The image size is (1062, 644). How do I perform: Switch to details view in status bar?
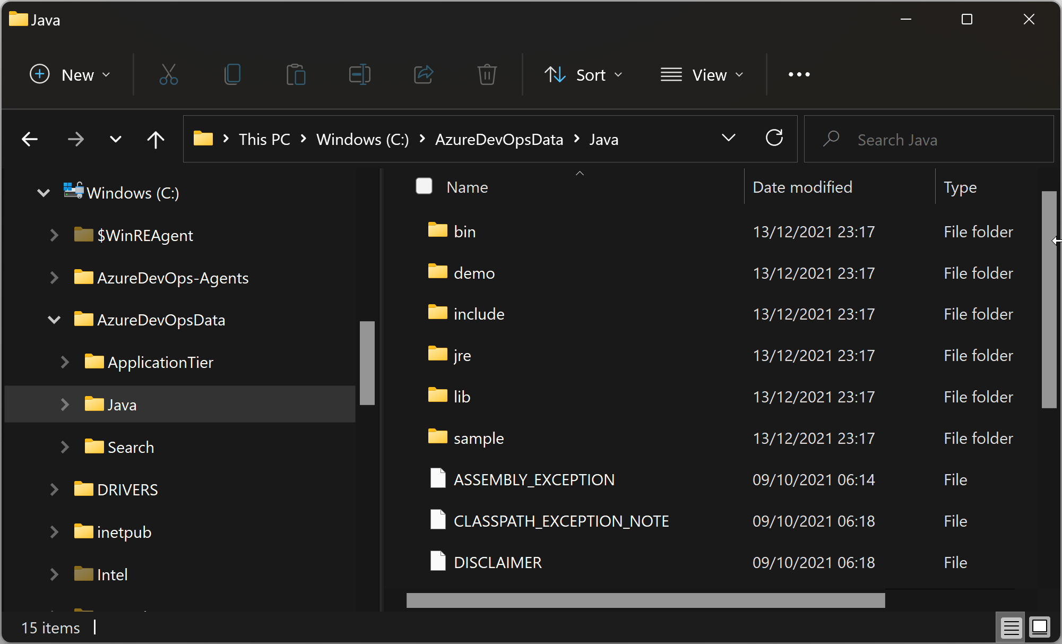coord(1011,628)
